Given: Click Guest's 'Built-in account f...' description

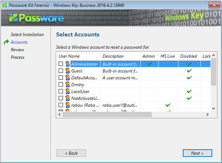Looking at the screenshot, I should (120, 71).
